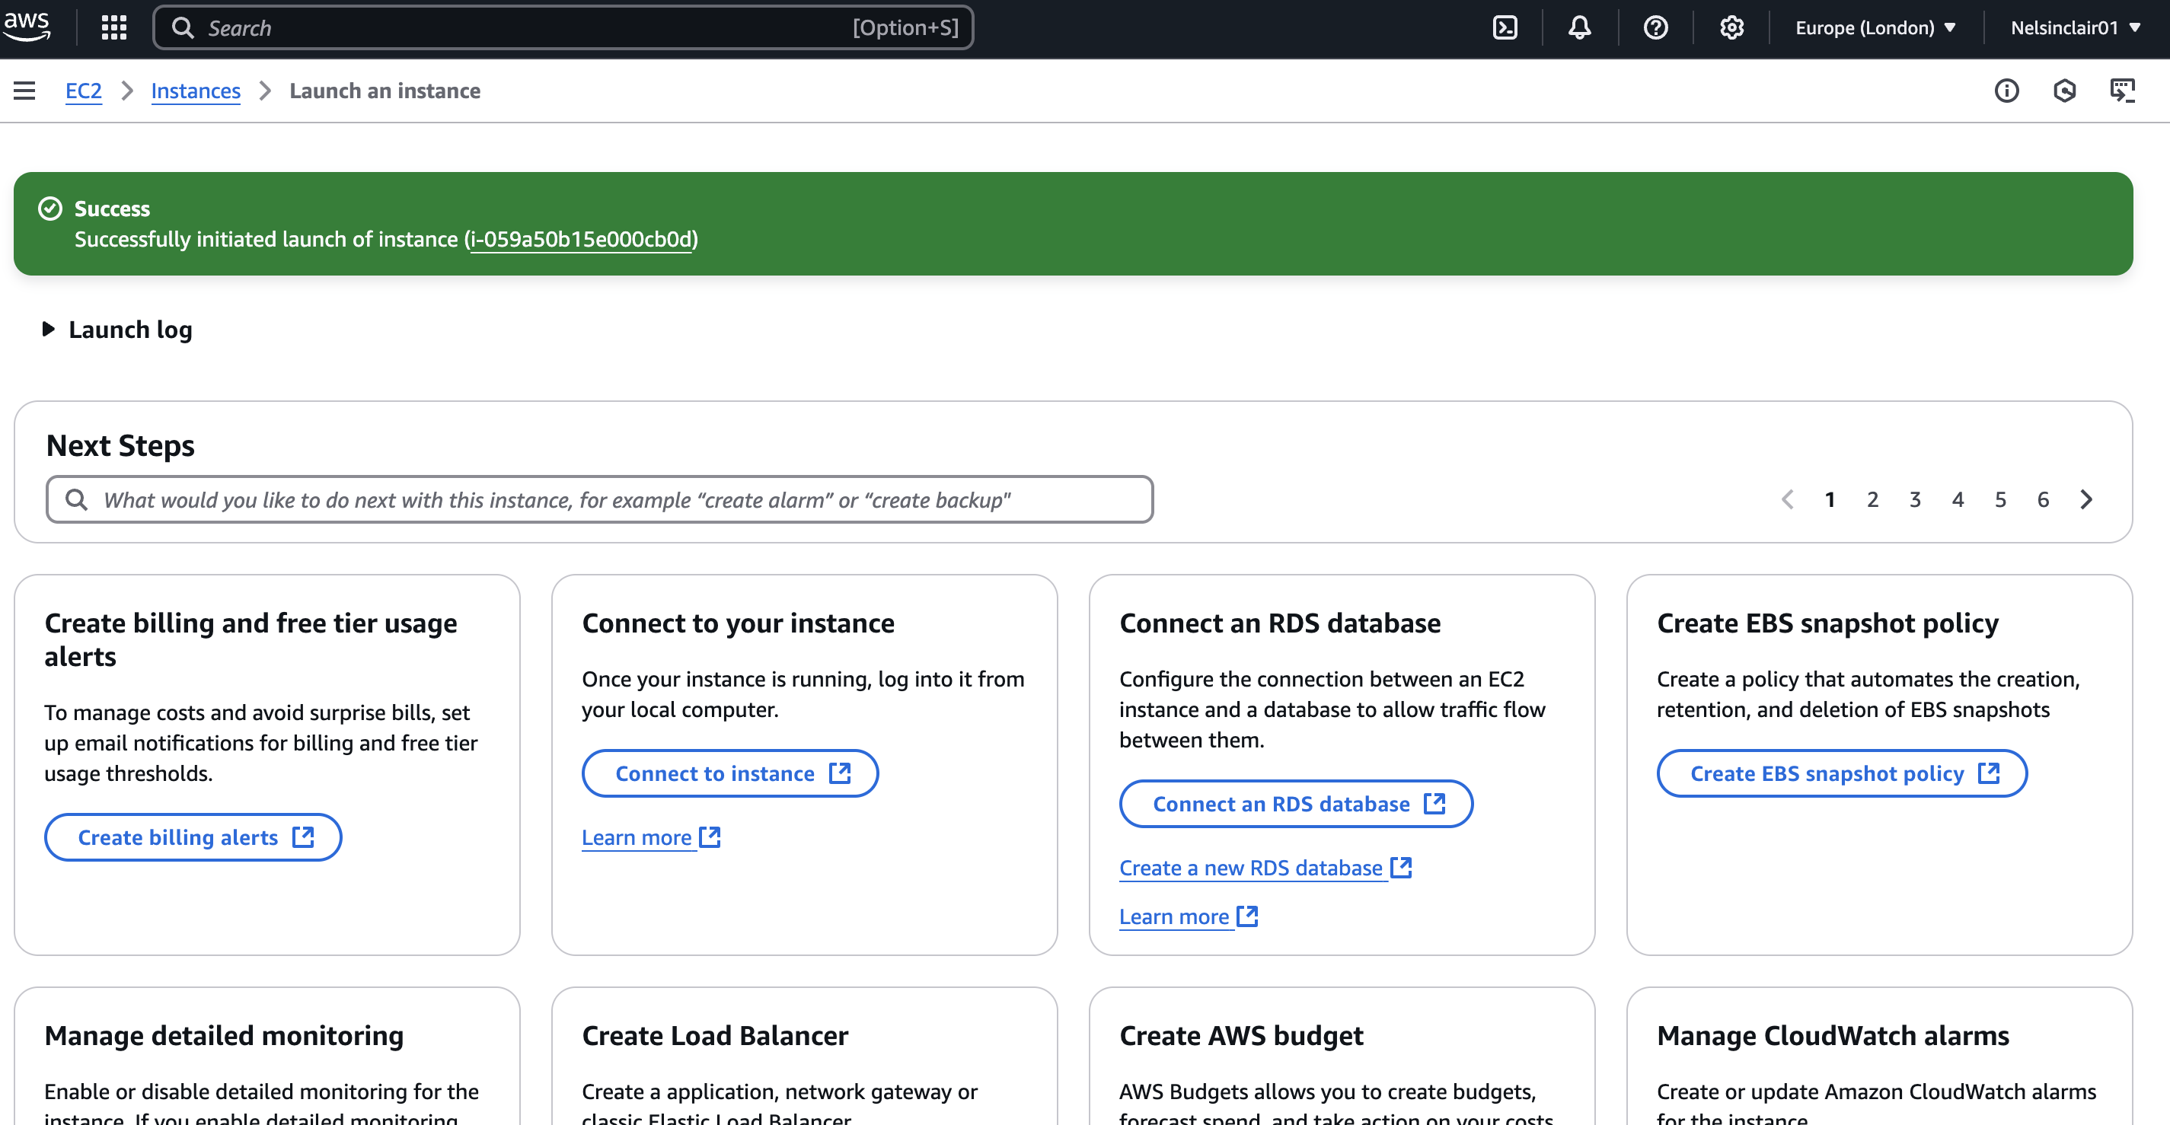Viewport: 2170px width, 1125px height.
Task: Click the Create EBS snapshot policy button
Action: [1842, 773]
